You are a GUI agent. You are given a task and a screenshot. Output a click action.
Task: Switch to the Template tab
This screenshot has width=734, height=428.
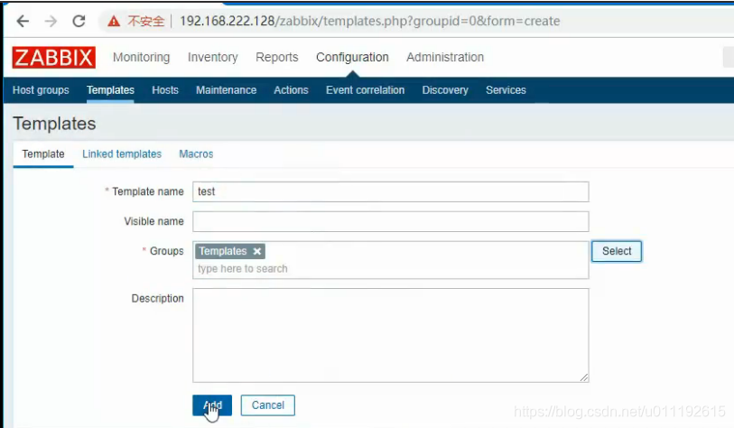[x=43, y=154]
